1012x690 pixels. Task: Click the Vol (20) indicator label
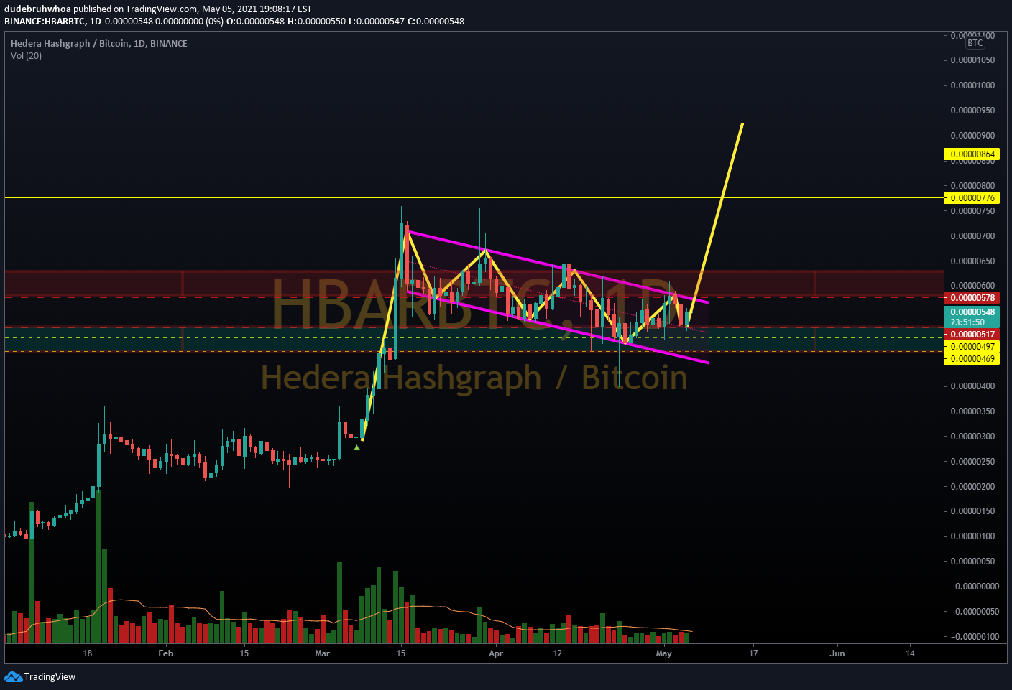click(x=26, y=56)
